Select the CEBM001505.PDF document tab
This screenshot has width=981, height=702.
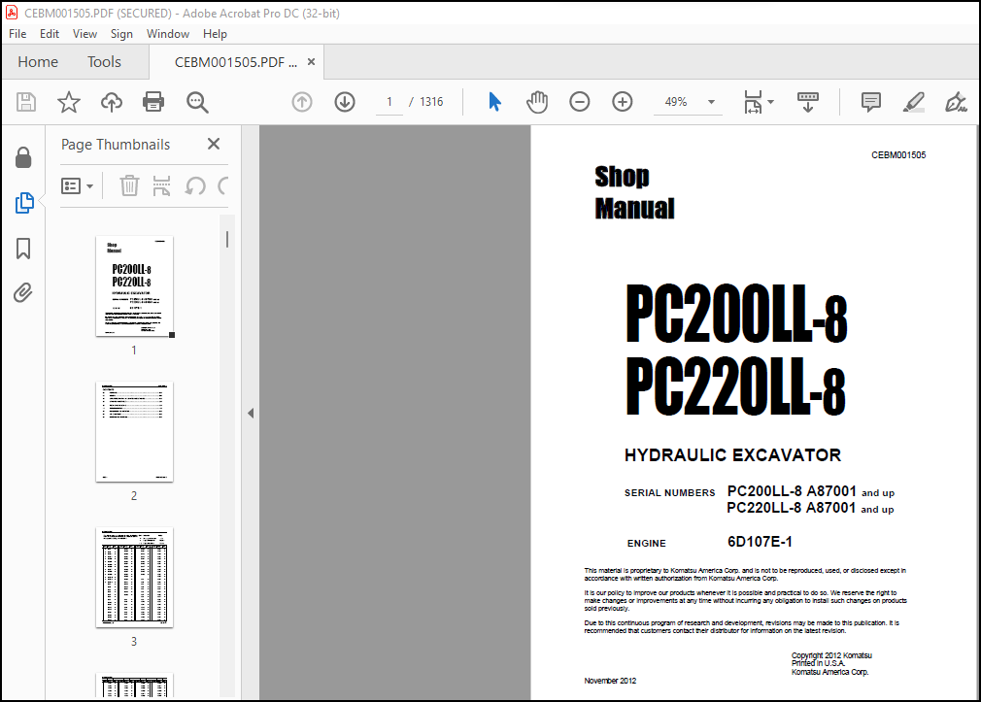coord(236,62)
